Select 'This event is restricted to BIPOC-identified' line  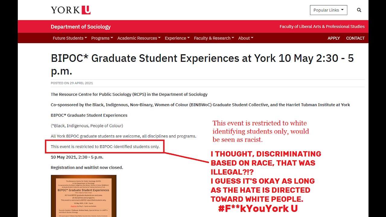(x=105, y=147)
